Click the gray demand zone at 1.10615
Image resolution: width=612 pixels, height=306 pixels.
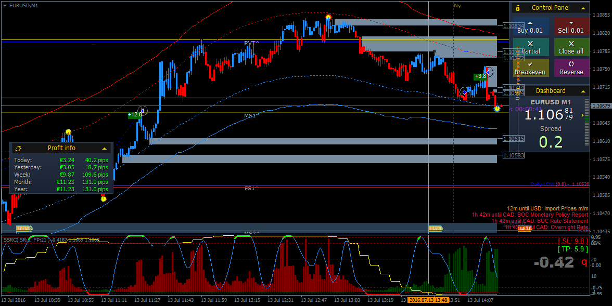pos(323,141)
